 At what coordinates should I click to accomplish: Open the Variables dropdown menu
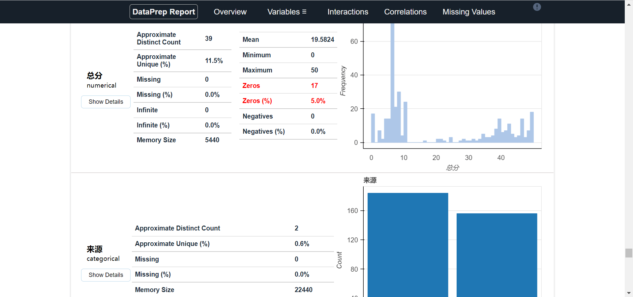(286, 12)
